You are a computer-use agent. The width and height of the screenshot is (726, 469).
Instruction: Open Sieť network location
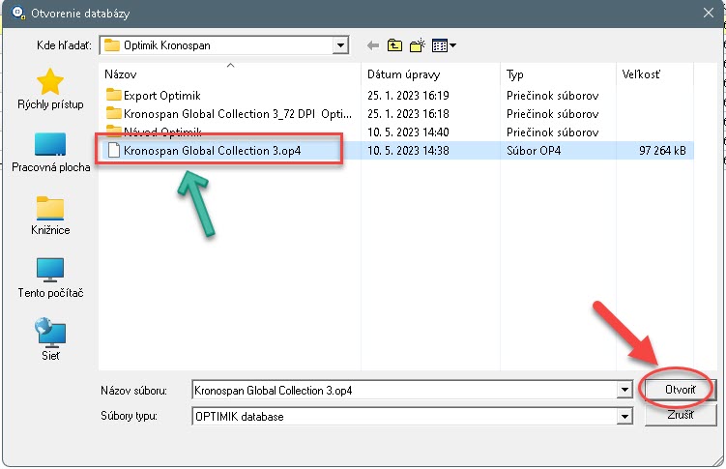pos(50,339)
